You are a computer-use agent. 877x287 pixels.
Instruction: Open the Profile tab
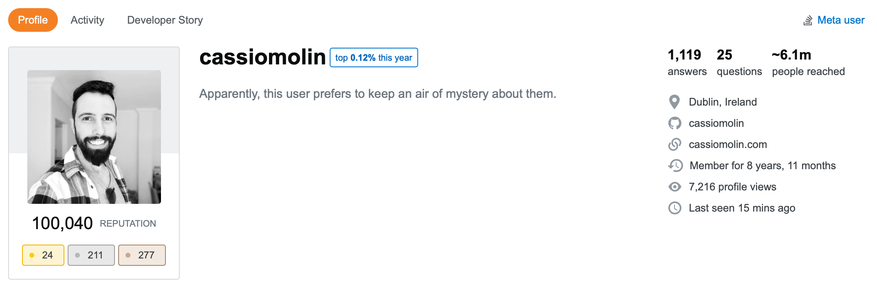[x=33, y=20]
